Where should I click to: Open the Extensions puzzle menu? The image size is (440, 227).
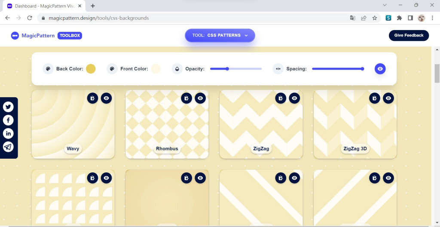pyautogui.click(x=399, y=18)
